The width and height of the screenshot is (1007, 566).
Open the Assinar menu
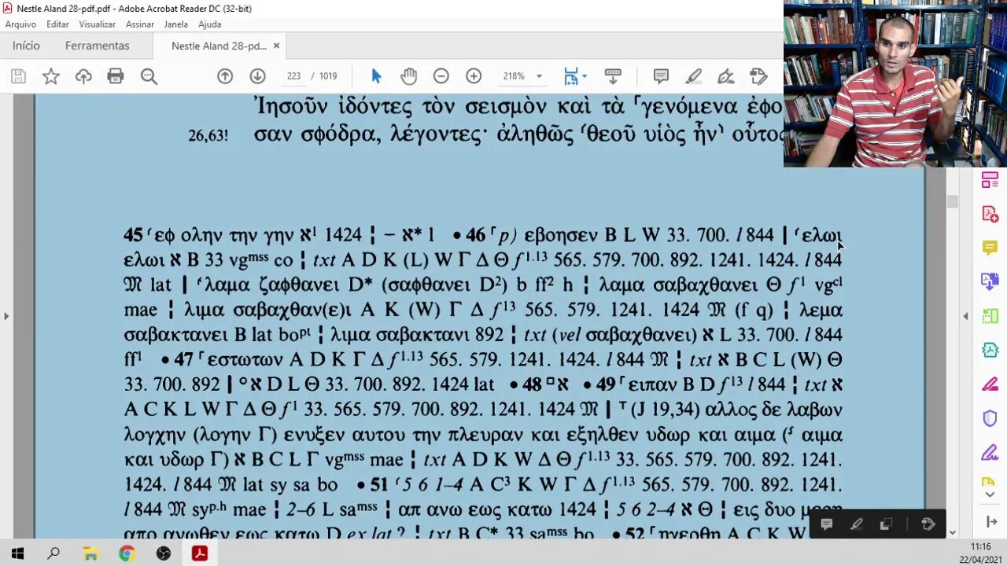pyautogui.click(x=140, y=24)
